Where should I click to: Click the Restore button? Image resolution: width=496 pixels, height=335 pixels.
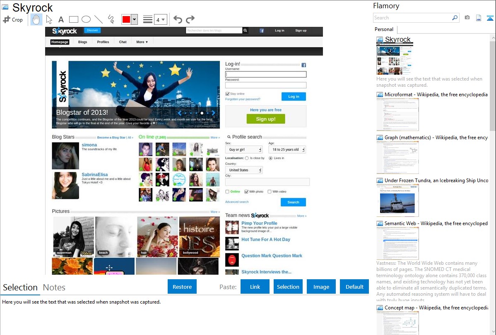tap(182, 287)
